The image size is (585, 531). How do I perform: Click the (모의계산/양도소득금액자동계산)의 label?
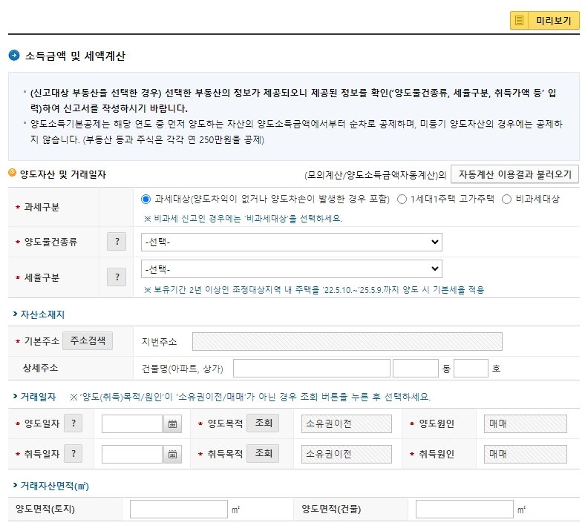click(376, 175)
